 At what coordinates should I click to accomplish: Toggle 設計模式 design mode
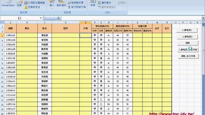pos(61,4)
